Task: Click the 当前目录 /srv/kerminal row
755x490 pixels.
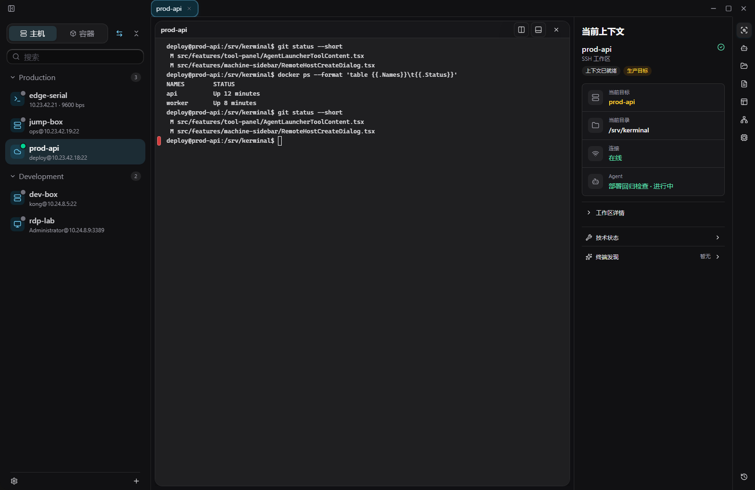Action: pyautogui.click(x=653, y=125)
